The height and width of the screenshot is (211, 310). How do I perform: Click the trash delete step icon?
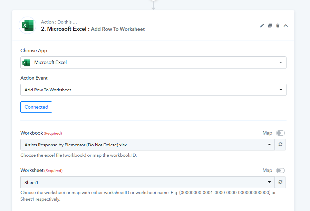tap(278, 26)
